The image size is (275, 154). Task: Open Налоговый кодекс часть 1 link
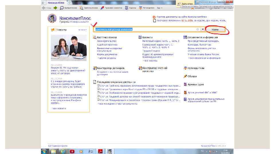156,41
